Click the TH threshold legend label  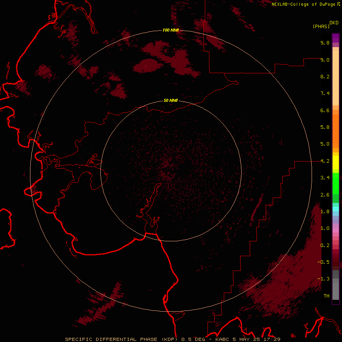point(326,296)
